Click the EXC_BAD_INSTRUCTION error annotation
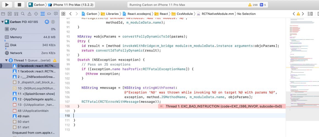319x137 pixels. (x=222, y=106)
